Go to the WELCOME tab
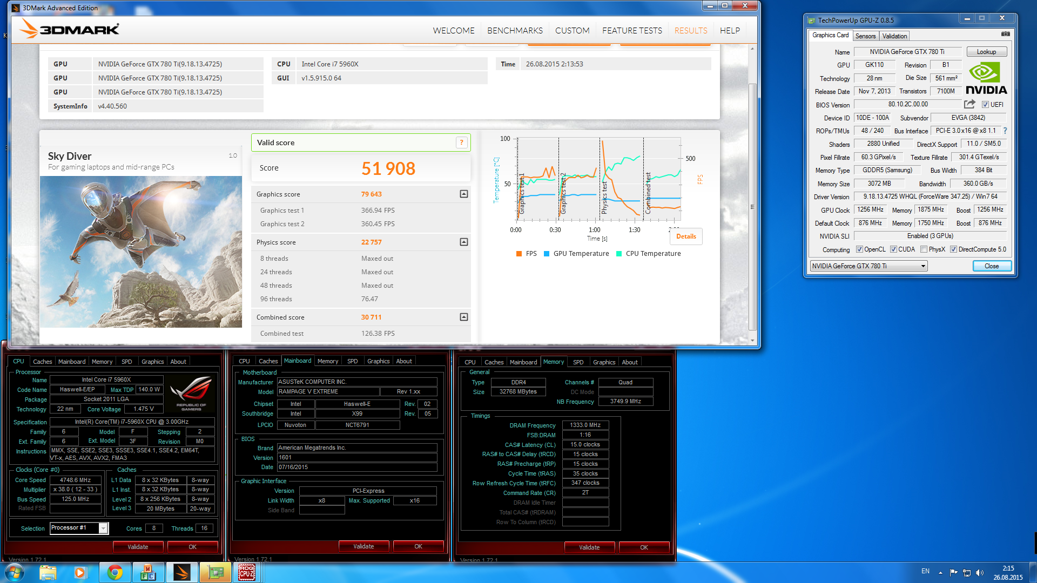This screenshot has width=1037, height=583. 454,31
